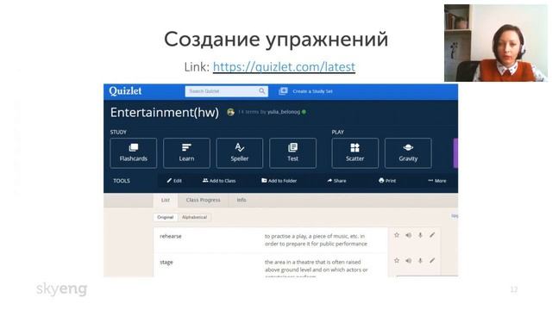Open the Test mode
This screenshot has height=310, width=552.
click(292, 153)
